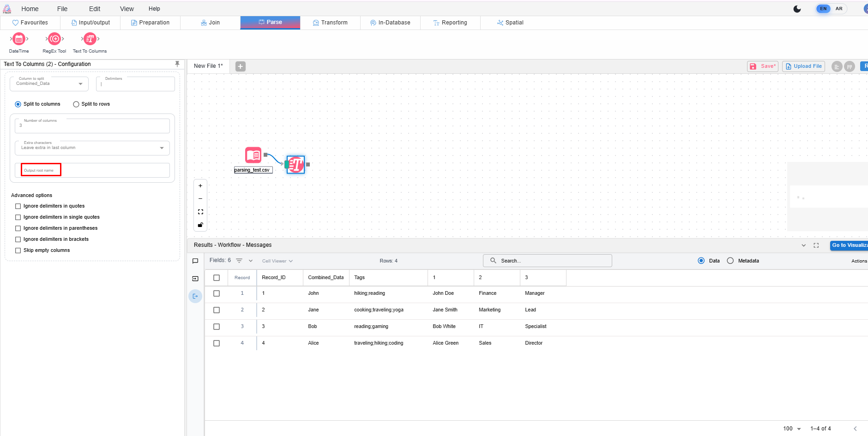The height and width of the screenshot is (436, 868).
Task: Toggle dark mode moon icon
Action: coord(797,9)
